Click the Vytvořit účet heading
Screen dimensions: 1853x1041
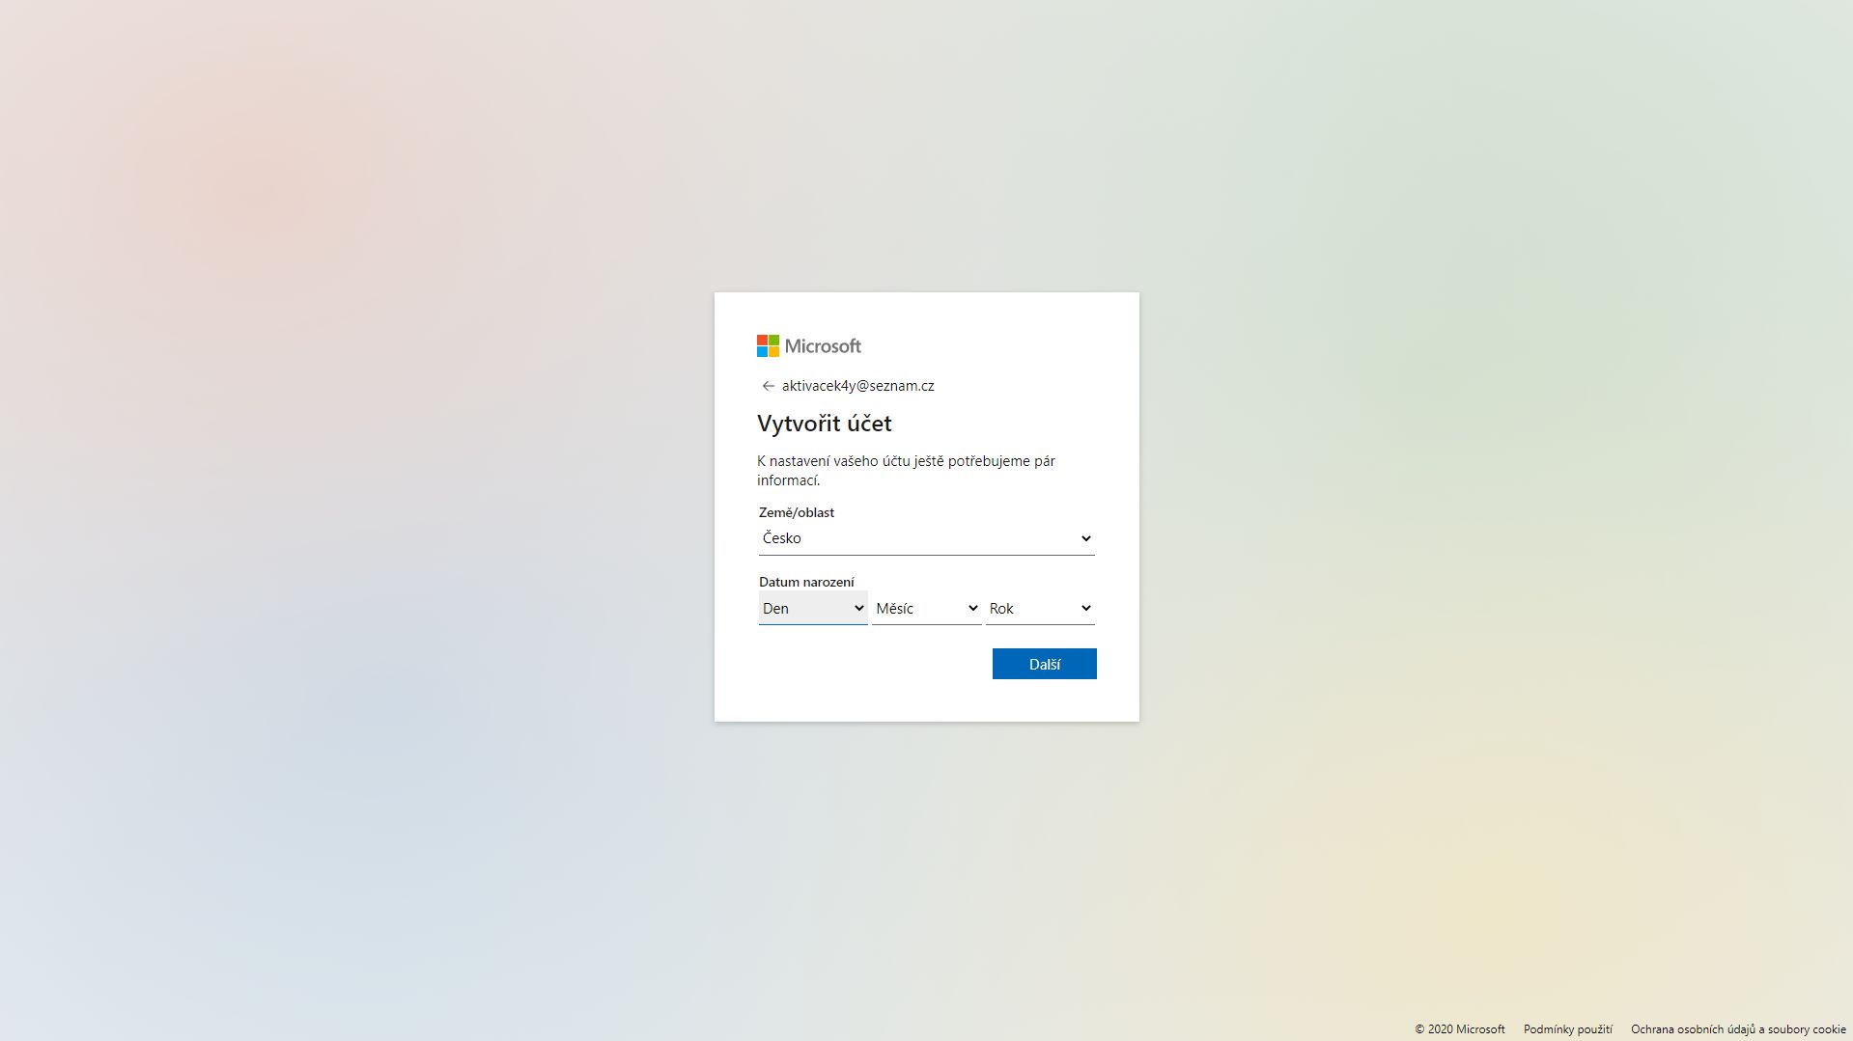coord(824,424)
